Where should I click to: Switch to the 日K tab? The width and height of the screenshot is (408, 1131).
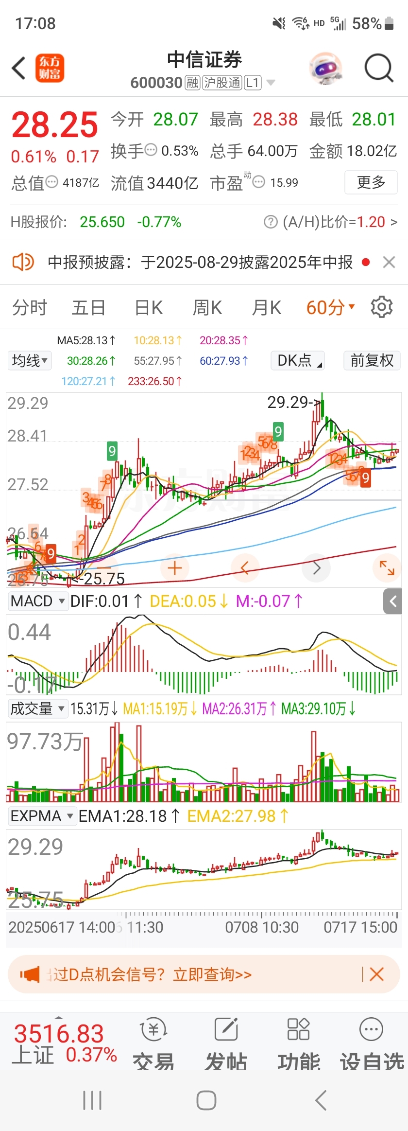pyautogui.click(x=149, y=307)
